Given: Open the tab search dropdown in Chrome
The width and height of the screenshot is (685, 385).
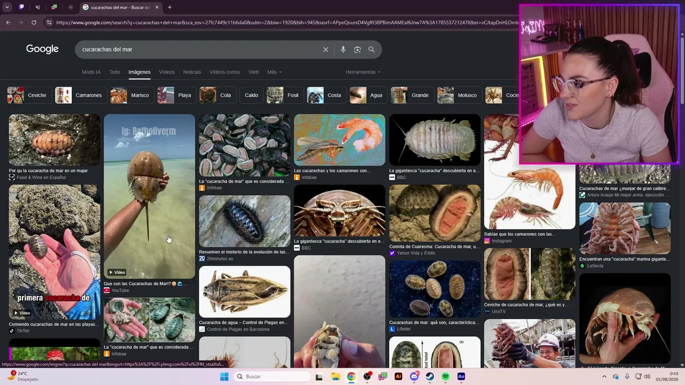Looking at the screenshot, I should coord(7,7).
